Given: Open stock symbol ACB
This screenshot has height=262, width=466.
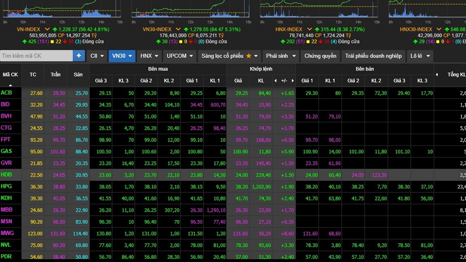Looking at the screenshot, I should (x=6, y=93).
